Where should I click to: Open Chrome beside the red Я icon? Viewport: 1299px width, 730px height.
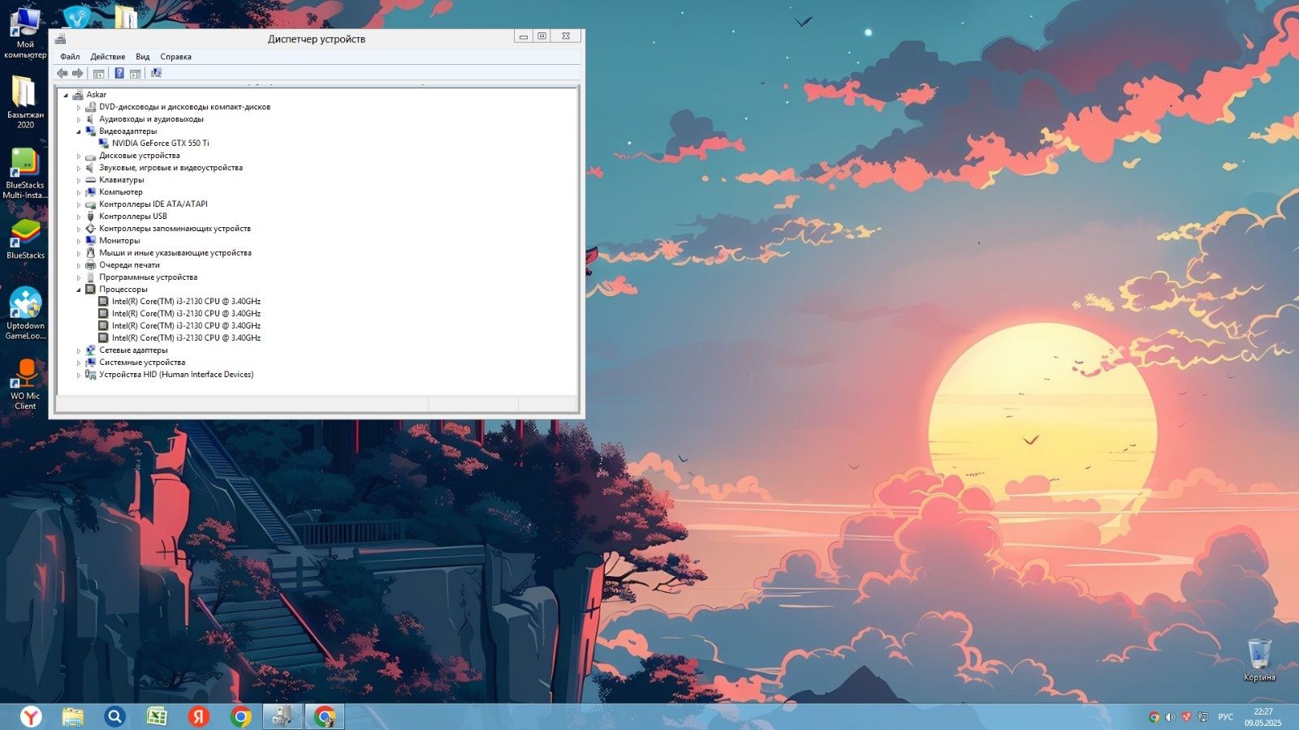click(240, 717)
